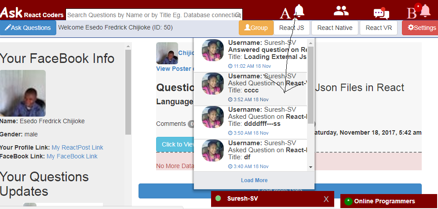Click the Ask Questions button
The image size is (438, 209).
pyautogui.click(x=28, y=28)
